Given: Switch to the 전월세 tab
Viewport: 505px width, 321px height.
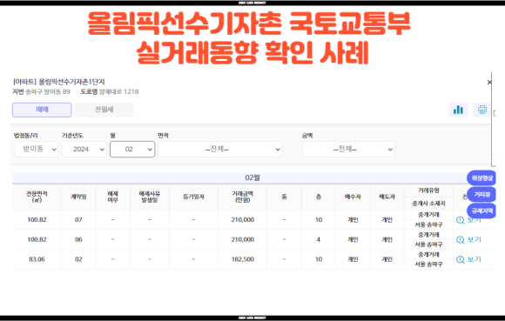Looking at the screenshot, I should [104, 110].
